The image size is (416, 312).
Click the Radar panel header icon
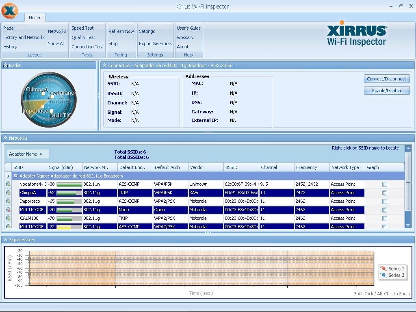pyautogui.click(x=5, y=65)
